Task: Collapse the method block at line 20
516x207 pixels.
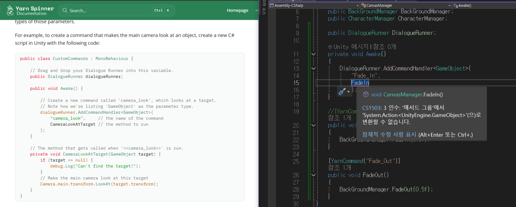Action: click(x=313, y=125)
